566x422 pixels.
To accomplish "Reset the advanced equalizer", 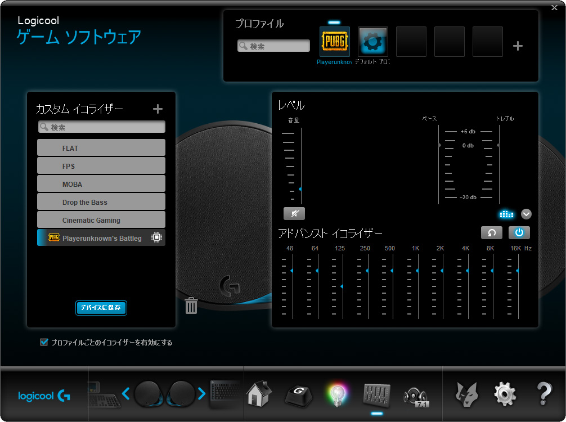I will point(492,232).
